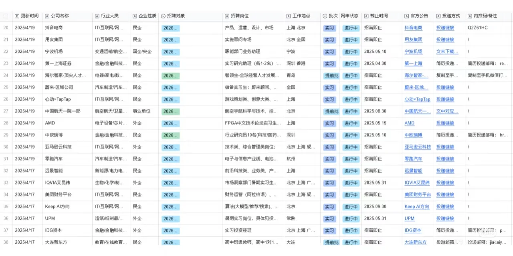Click the select-type icon beside 批次 header
This screenshot has width=513, height=256.
click(325, 16)
